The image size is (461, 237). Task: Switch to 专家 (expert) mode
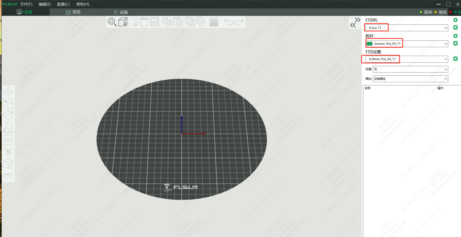[x=456, y=12]
